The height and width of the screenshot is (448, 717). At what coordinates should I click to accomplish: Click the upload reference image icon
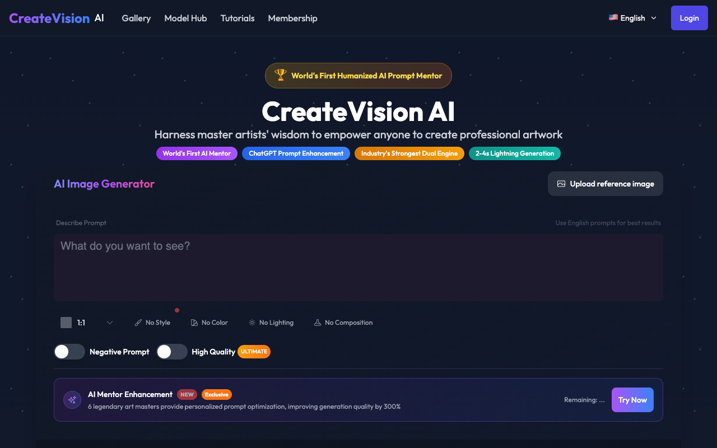pos(562,183)
